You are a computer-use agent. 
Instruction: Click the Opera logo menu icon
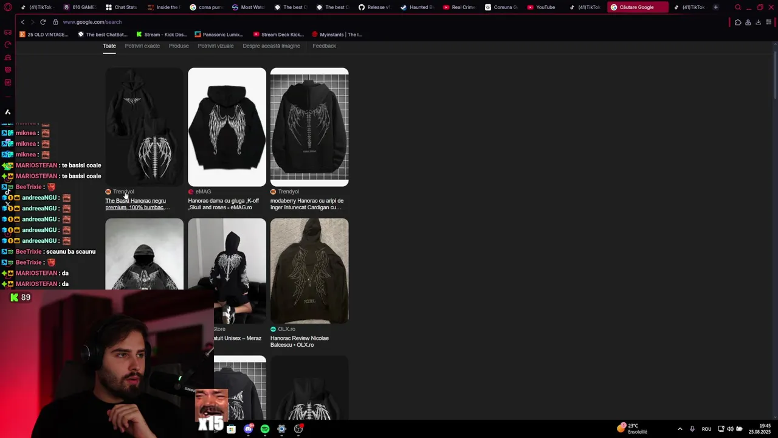point(7,7)
